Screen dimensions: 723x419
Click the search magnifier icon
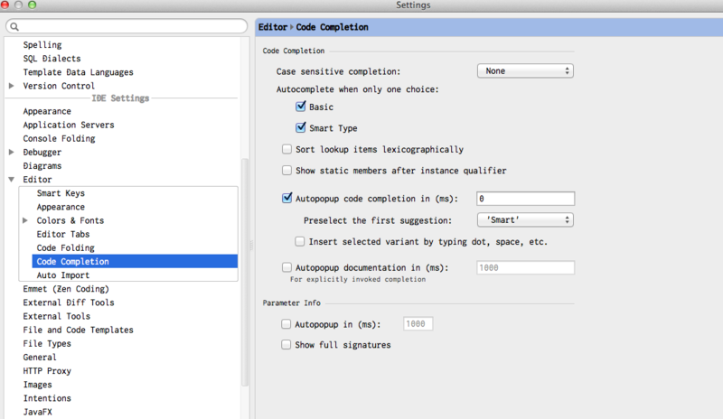(14, 27)
